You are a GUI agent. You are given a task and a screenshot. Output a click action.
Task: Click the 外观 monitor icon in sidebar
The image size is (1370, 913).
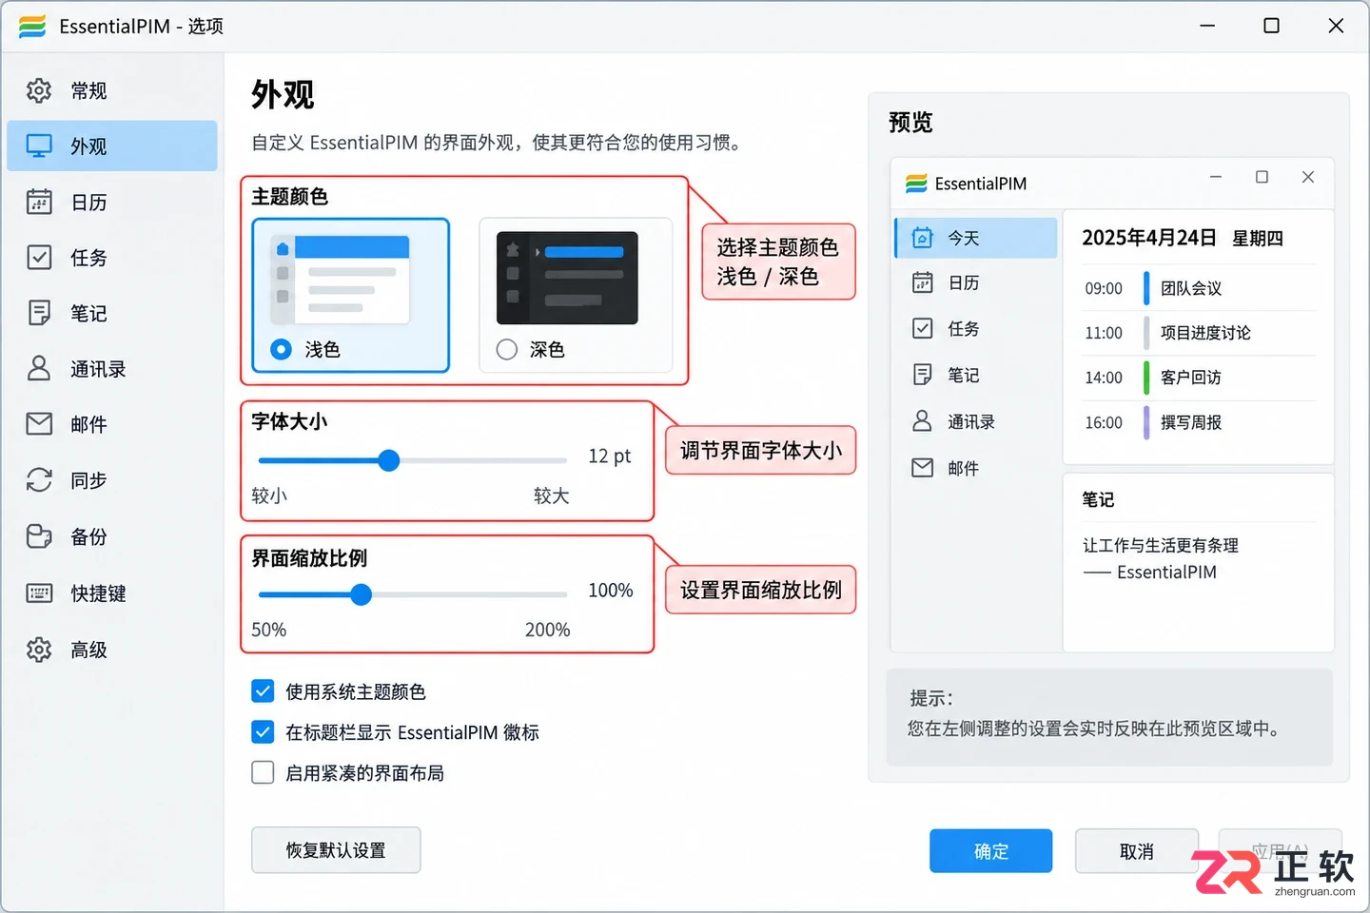[x=39, y=146]
